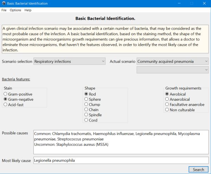Choose Rod shape
The height and width of the screenshot is (174, 211).
(90, 94)
